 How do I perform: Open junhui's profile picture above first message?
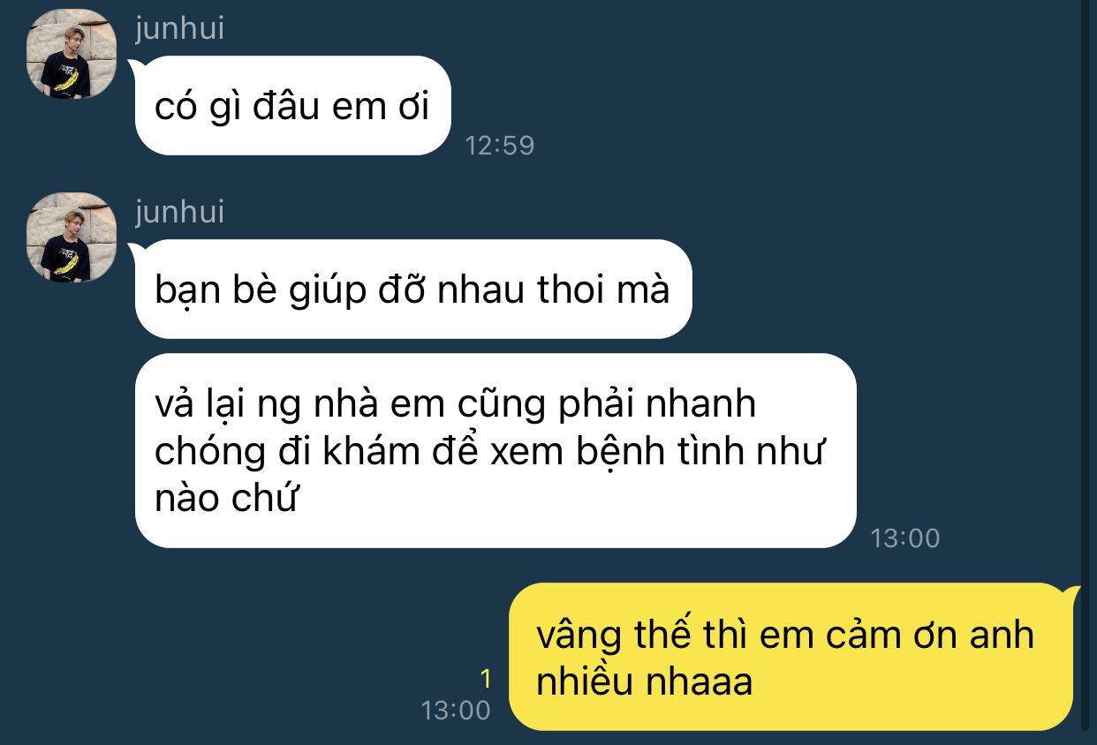click(x=72, y=54)
